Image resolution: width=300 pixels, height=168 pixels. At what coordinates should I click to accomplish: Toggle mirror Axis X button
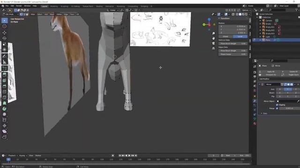(280, 89)
